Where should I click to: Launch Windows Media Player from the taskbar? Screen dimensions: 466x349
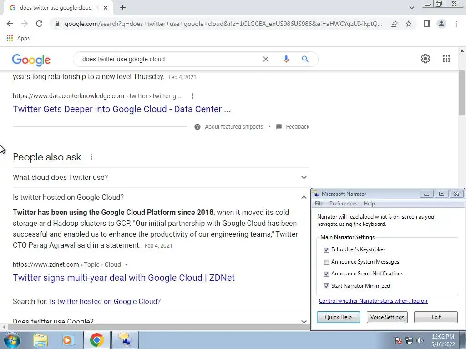[68, 340]
